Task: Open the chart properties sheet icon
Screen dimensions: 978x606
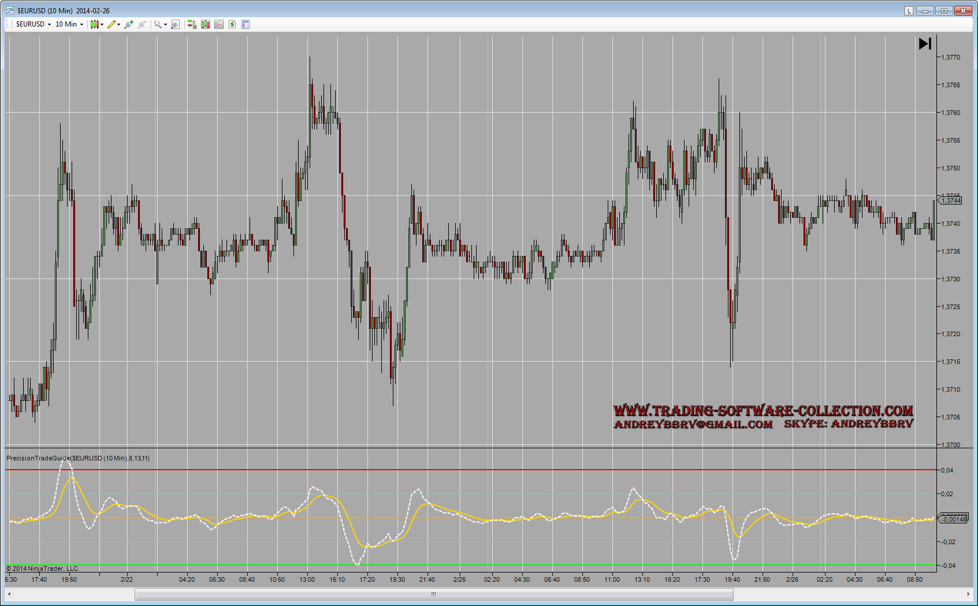Action: [246, 24]
